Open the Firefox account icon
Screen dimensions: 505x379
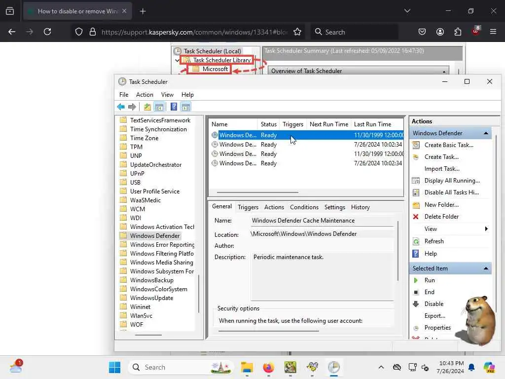point(440,32)
